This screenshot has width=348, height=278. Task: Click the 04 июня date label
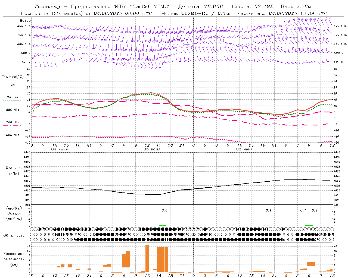[60, 149]
